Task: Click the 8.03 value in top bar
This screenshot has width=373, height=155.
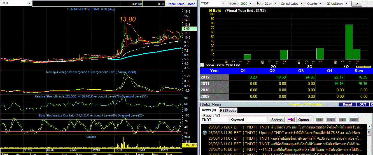Action: coord(161,4)
